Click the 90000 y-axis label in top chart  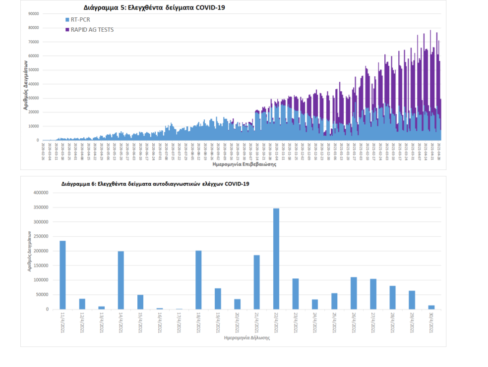[33, 14]
